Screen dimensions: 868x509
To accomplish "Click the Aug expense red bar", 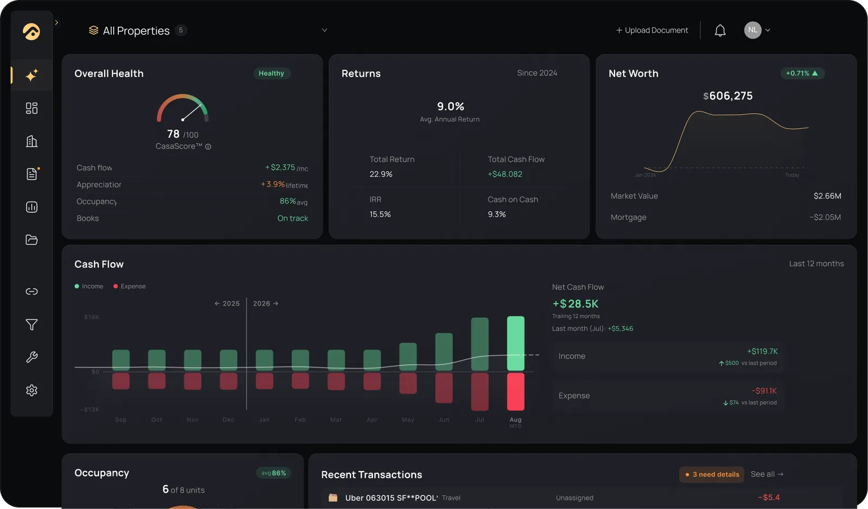I will click(x=515, y=391).
